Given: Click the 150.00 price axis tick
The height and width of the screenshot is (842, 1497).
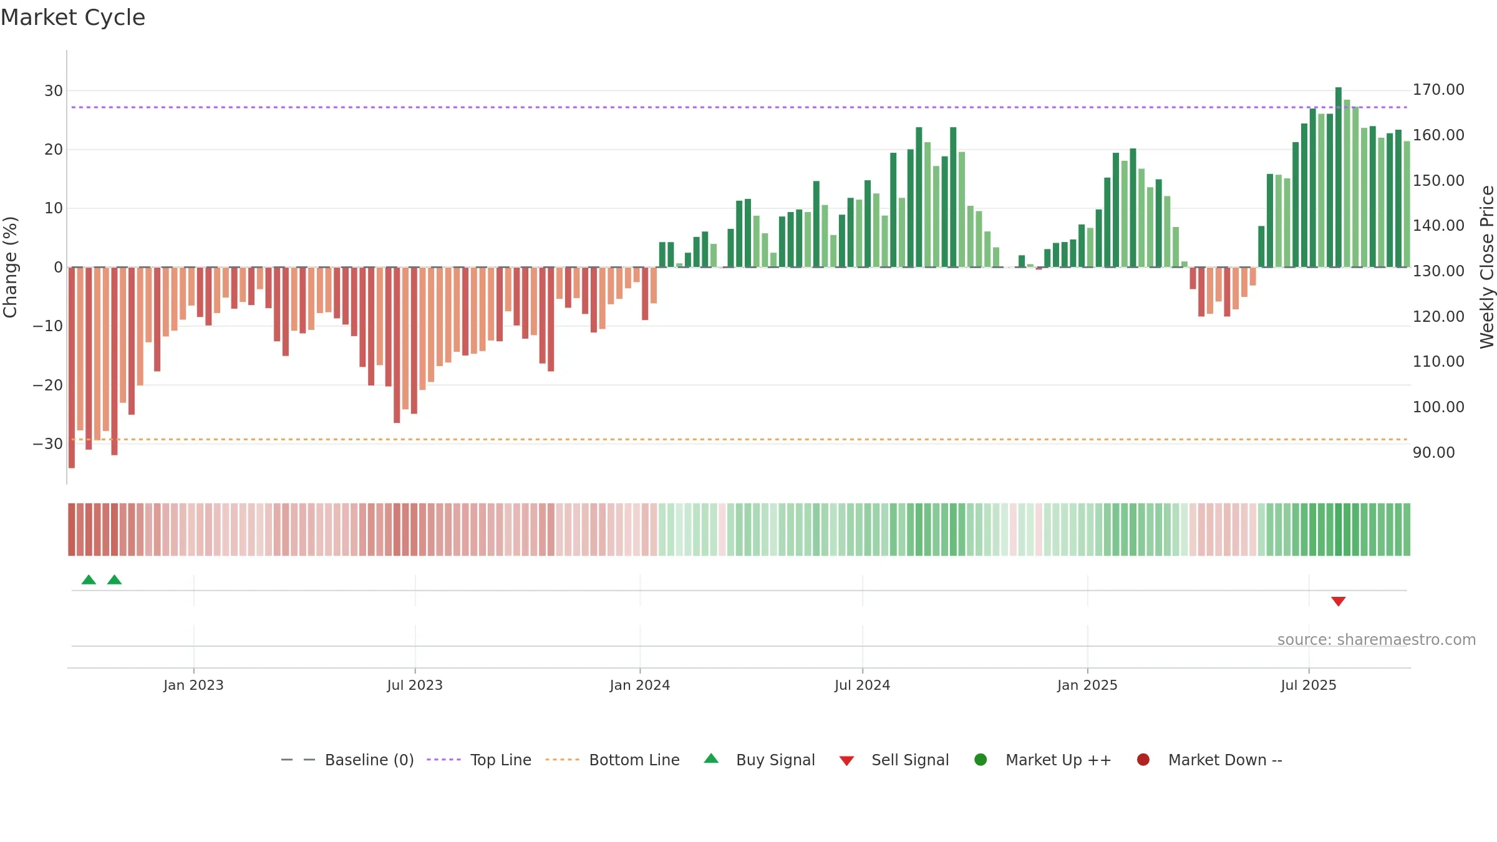Looking at the screenshot, I should coord(1438,180).
